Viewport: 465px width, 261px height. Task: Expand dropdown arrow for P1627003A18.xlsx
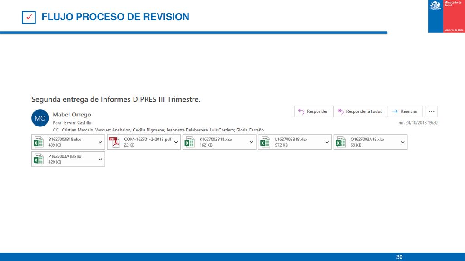coord(100,159)
